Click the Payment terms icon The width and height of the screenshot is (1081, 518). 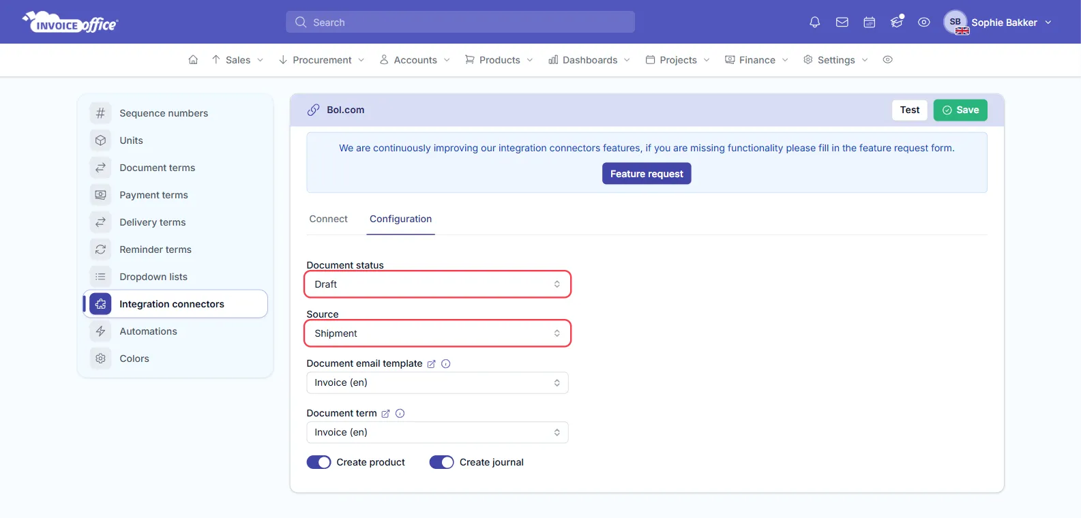(x=100, y=195)
